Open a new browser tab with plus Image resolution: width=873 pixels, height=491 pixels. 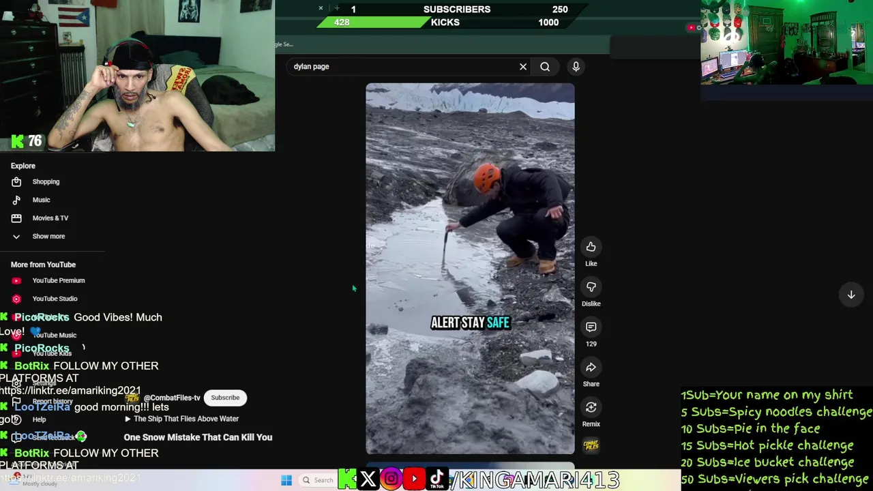pos(336,8)
